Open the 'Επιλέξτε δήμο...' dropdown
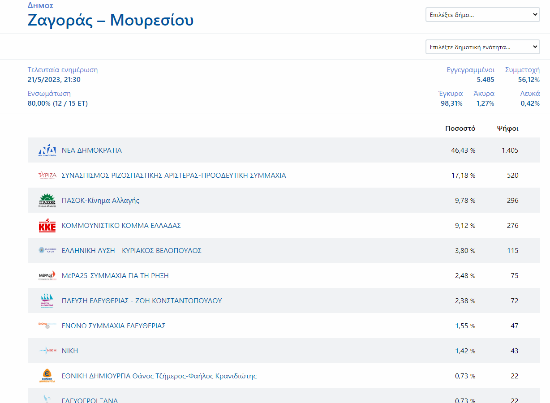550x403 pixels. click(482, 15)
